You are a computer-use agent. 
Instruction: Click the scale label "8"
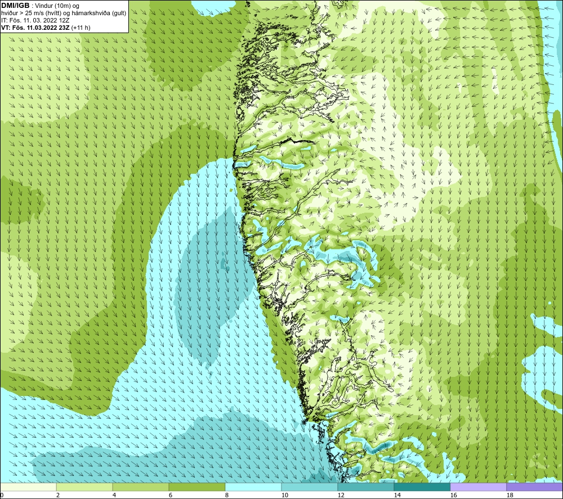(x=227, y=496)
